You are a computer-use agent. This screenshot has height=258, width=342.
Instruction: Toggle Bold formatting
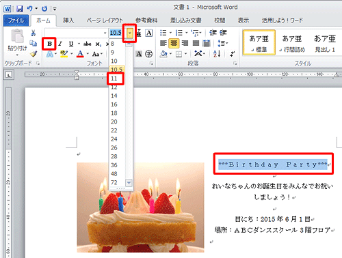(x=49, y=44)
